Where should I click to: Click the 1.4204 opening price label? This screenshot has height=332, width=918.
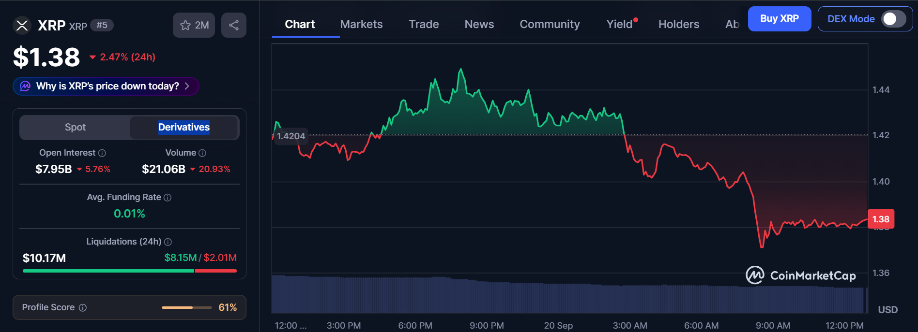coord(291,136)
